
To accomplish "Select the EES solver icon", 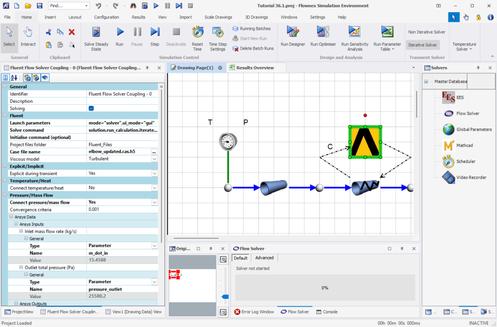I will coord(448,98).
